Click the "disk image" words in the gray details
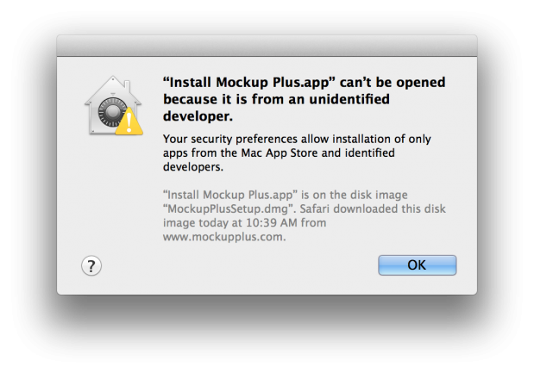This screenshot has height=373, width=534. point(379,195)
